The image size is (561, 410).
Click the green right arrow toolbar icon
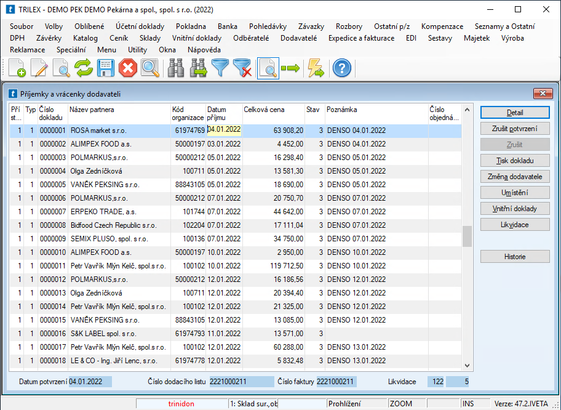[x=290, y=68]
